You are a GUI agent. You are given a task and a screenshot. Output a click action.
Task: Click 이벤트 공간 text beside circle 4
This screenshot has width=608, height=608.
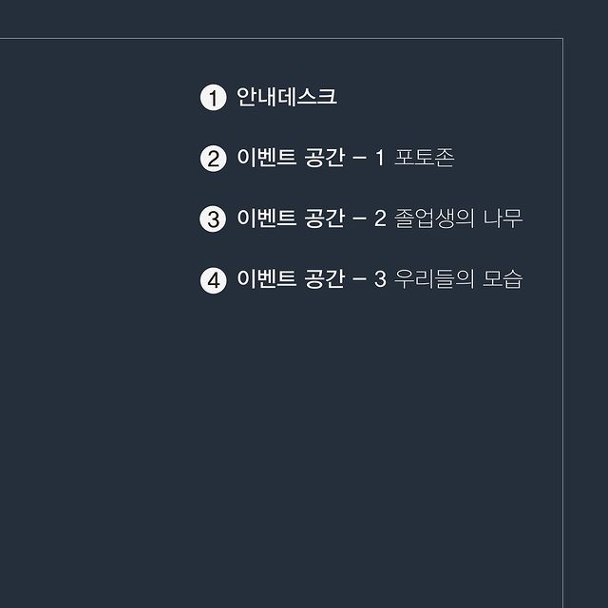pos(290,280)
